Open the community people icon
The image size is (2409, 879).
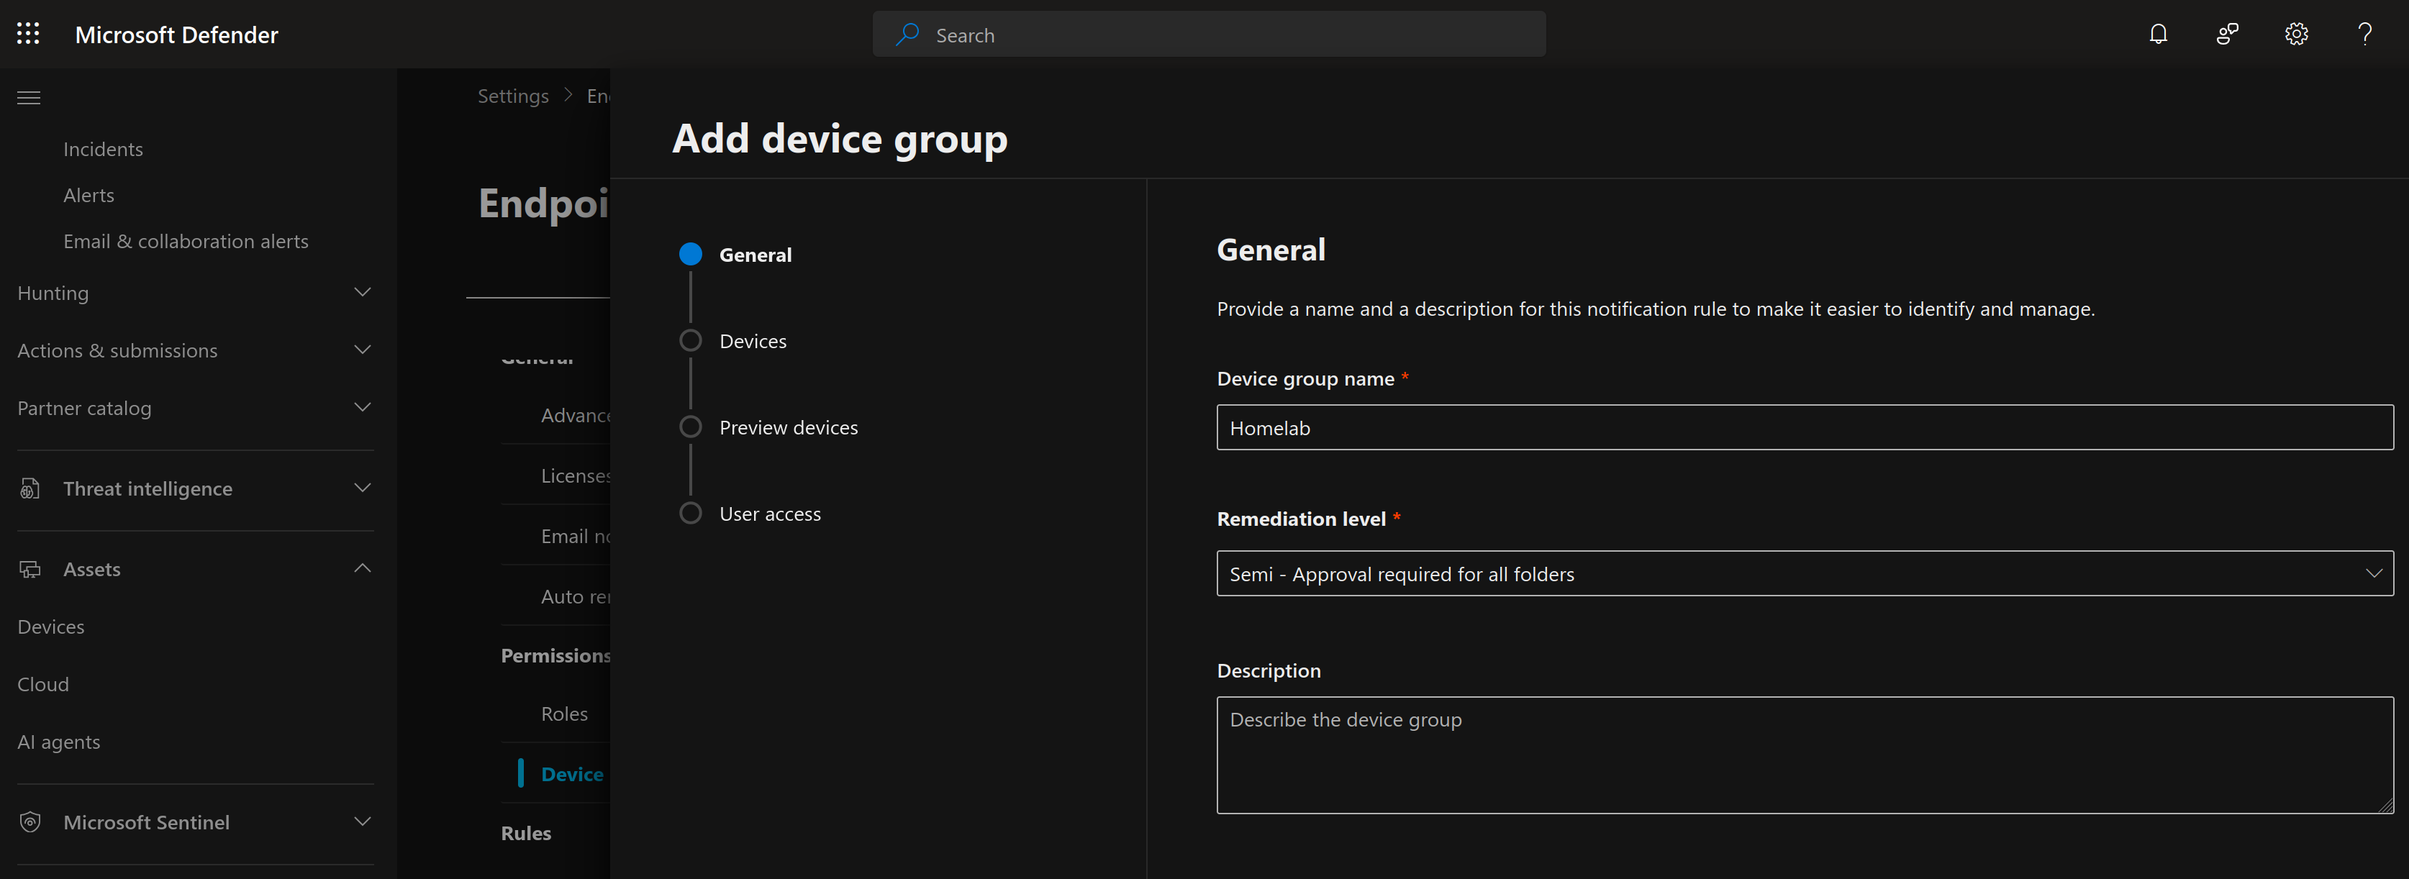pos(2227,35)
